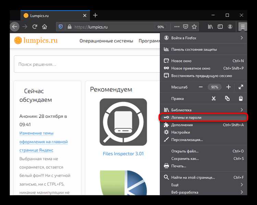Image resolution: width=257 pixels, height=205 pixels.
Task: Expand the Библиотека submenu
Action: pyautogui.click(x=204, y=110)
